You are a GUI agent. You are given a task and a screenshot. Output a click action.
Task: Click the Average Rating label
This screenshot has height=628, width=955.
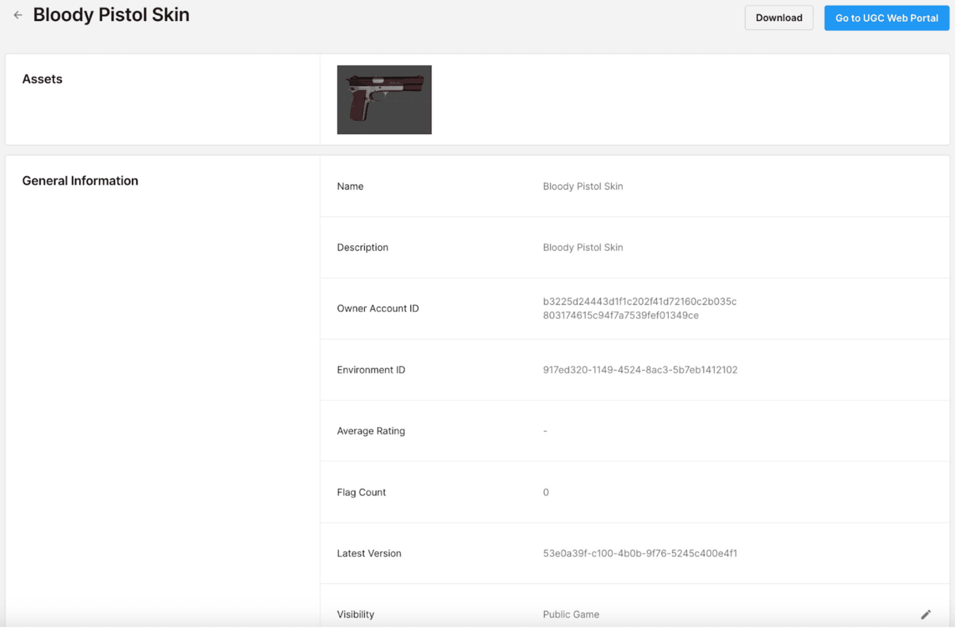[371, 431]
